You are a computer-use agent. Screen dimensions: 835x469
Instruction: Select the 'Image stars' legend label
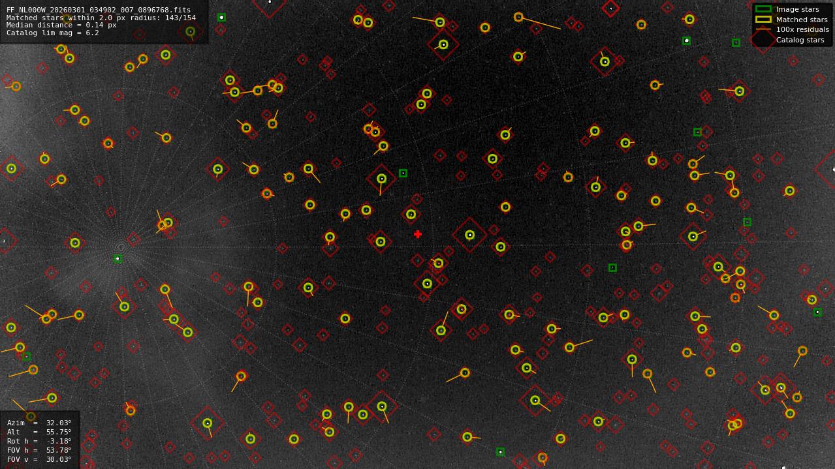(x=797, y=9)
